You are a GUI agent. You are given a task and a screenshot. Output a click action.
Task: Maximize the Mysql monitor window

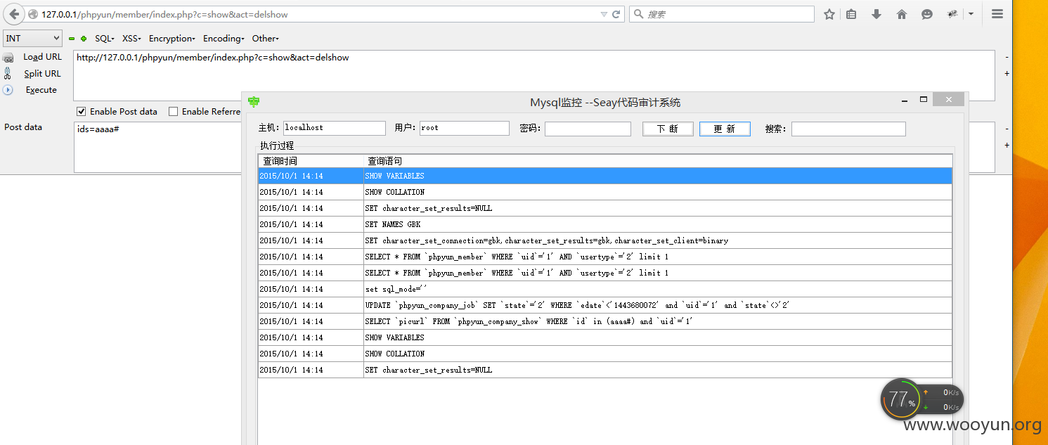click(x=924, y=100)
